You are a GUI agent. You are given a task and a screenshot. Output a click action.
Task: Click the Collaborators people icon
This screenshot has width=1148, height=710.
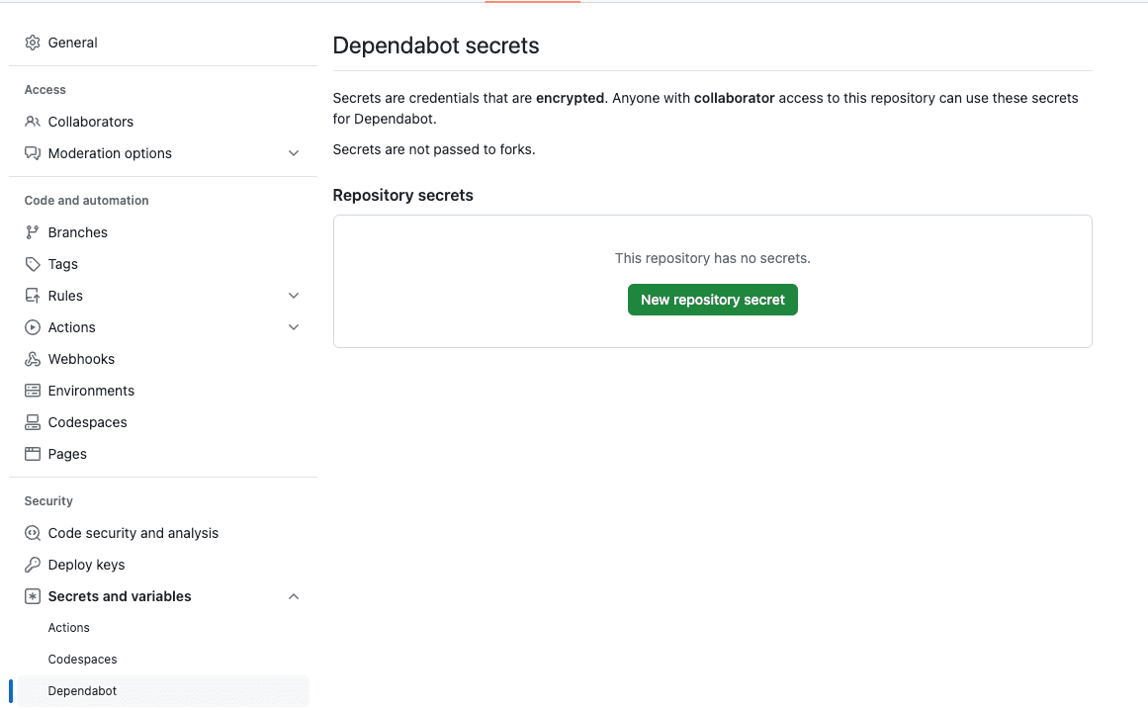tap(33, 122)
